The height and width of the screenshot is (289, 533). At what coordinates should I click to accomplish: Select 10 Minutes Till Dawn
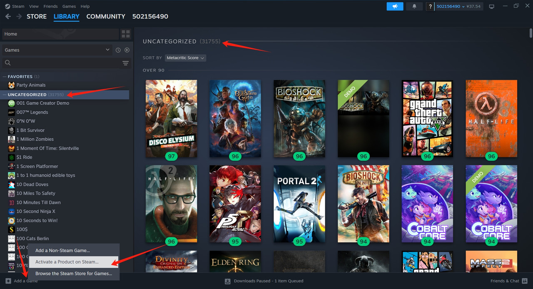[38, 202]
